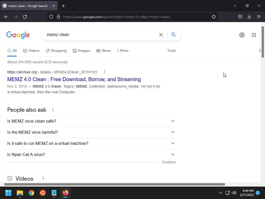
Task: Open the More search filters dropdown
Action: click(x=123, y=51)
